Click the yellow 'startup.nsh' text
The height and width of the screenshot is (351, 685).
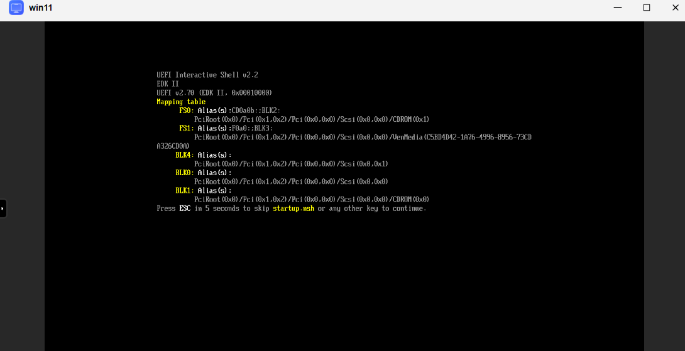tap(293, 208)
